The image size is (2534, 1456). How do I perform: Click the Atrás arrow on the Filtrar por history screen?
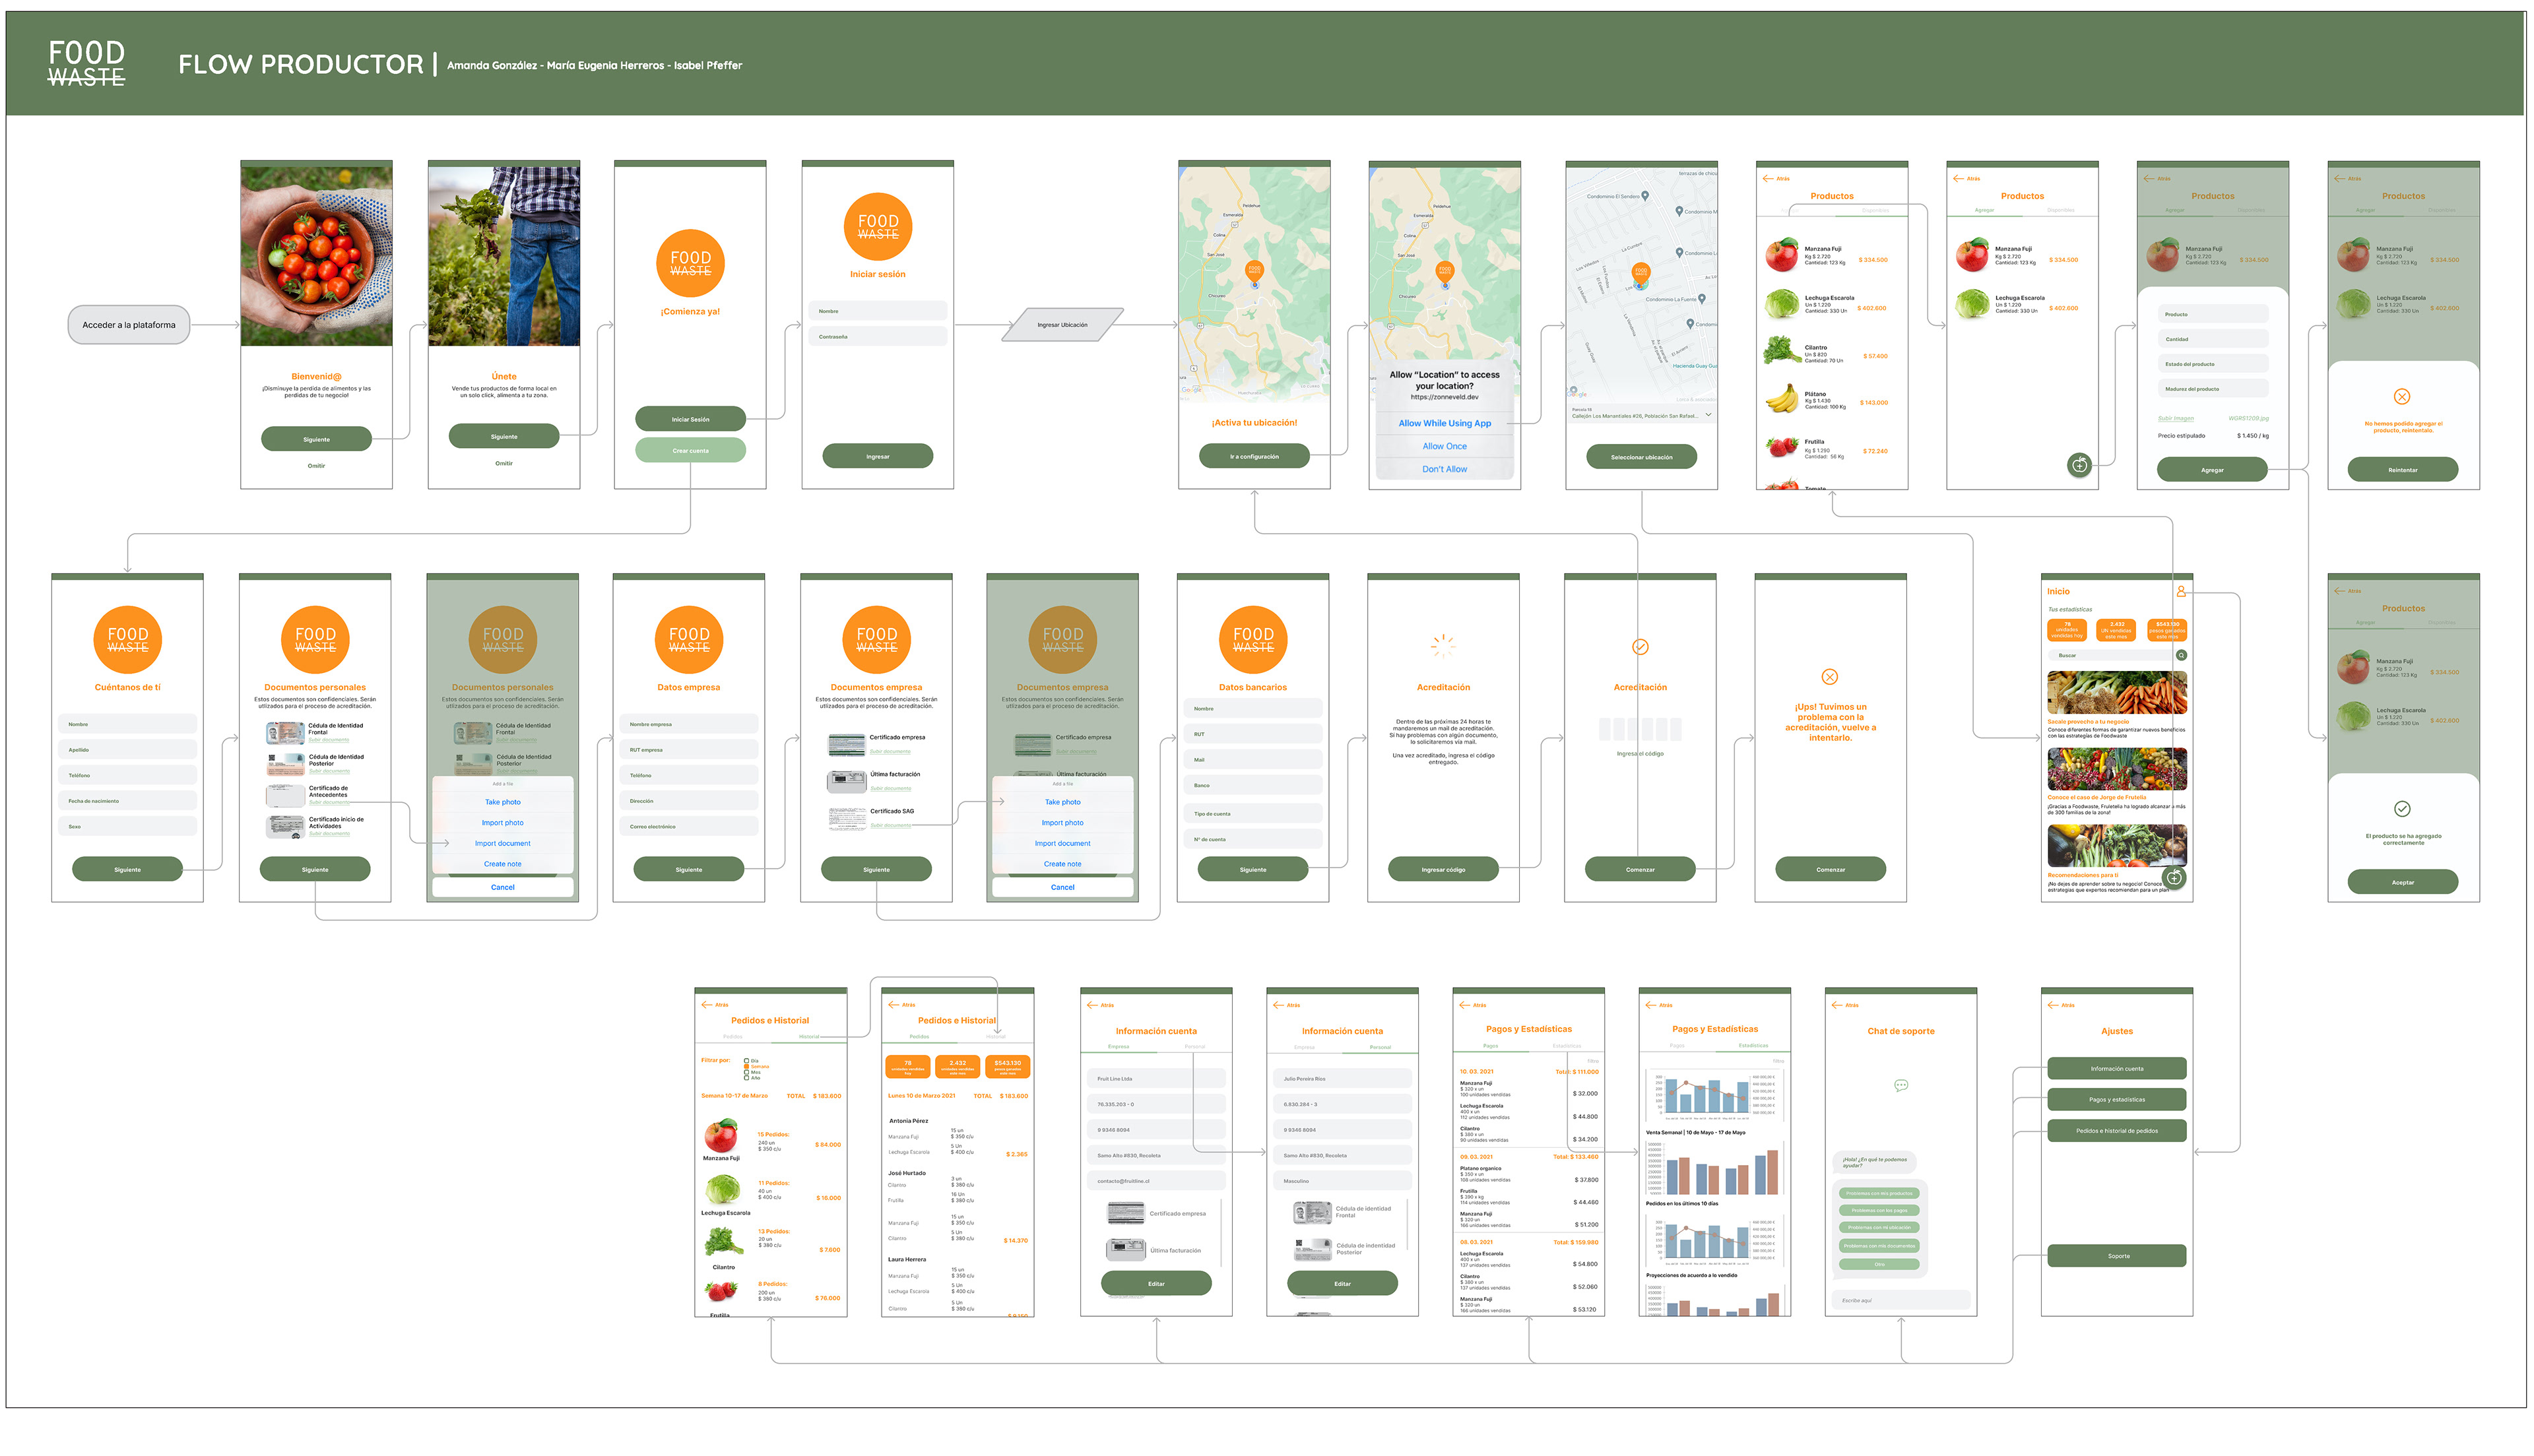tap(707, 1005)
